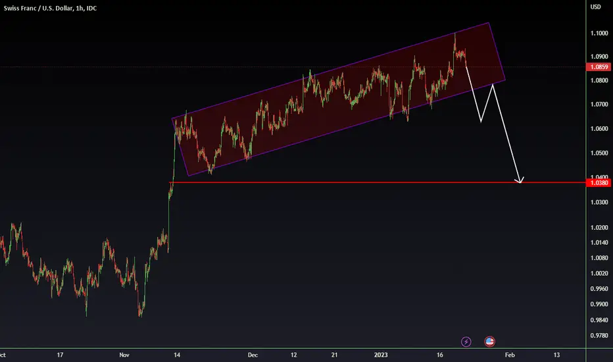613x362 pixels.
Task: Click the Feb label on the time axis
Action: [509, 355]
